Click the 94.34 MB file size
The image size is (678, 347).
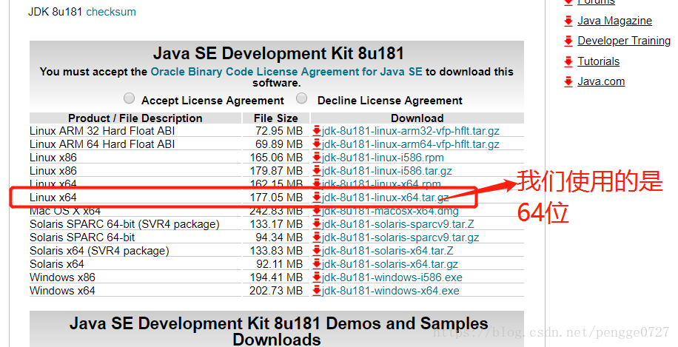pos(279,237)
